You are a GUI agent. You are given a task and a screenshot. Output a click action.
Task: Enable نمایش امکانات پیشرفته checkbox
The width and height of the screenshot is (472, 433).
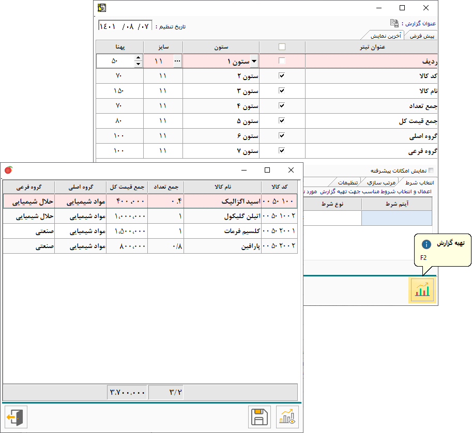(x=431, y=170)
